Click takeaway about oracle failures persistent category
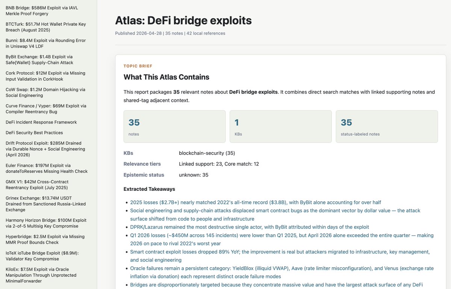 [282, 273]
